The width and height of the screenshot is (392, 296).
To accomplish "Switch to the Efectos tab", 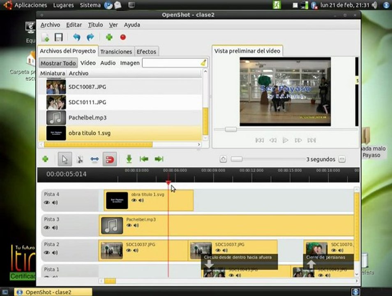I will point(146,51).
